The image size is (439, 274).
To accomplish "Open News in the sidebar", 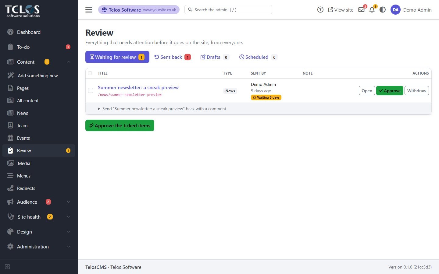I will [39, 113].
